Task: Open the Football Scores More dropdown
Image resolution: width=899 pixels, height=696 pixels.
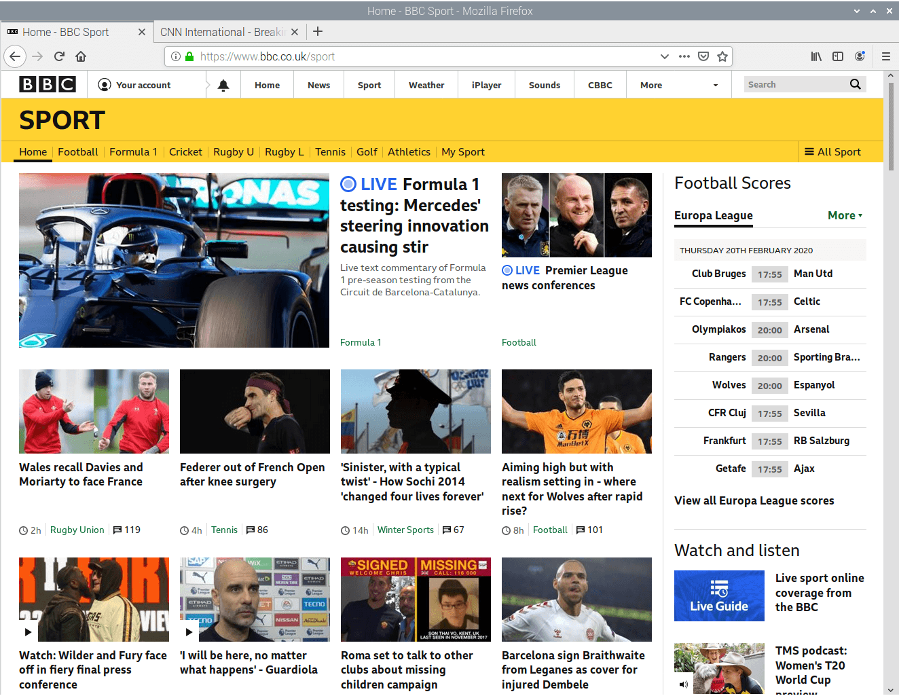Action: [x=845, y=215]
